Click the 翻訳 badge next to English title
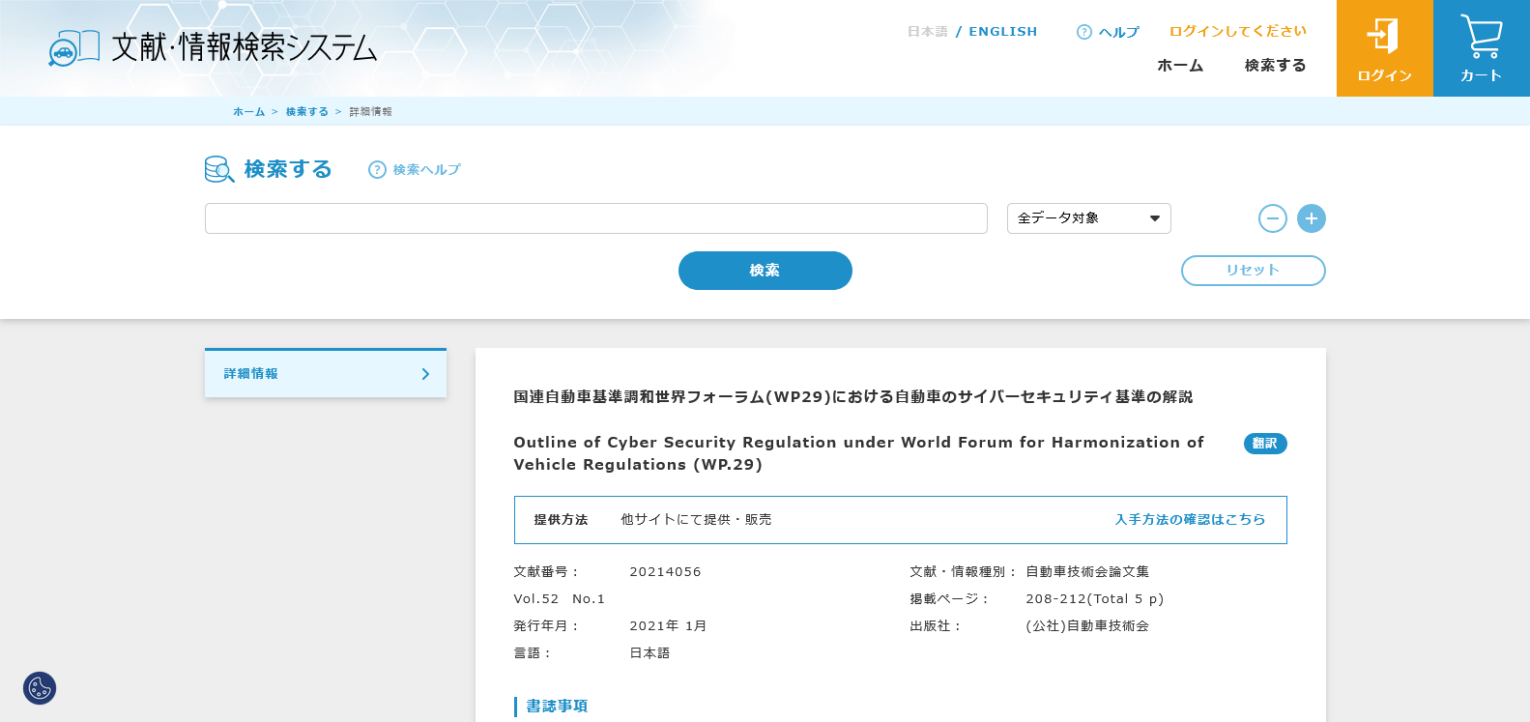 click(x=1264, y=444)
